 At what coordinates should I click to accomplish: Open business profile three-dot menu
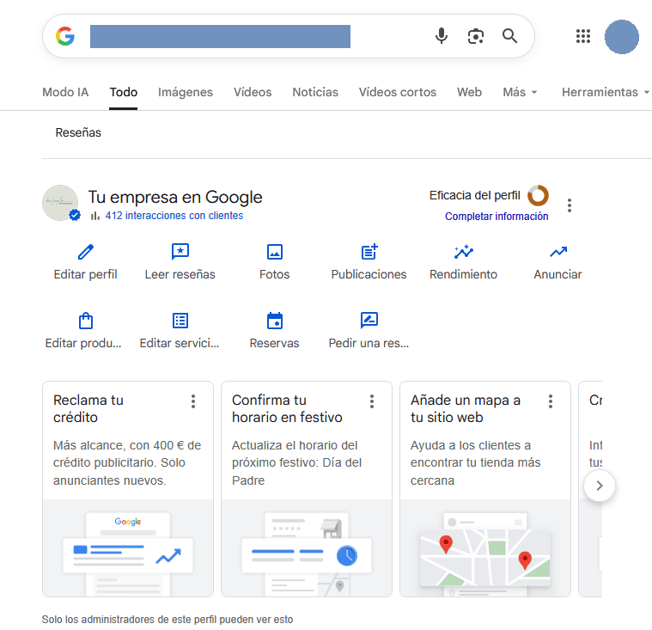click(570, 205)
